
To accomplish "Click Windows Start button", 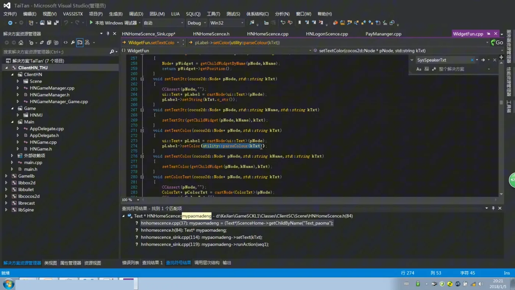I will point(8,284).
